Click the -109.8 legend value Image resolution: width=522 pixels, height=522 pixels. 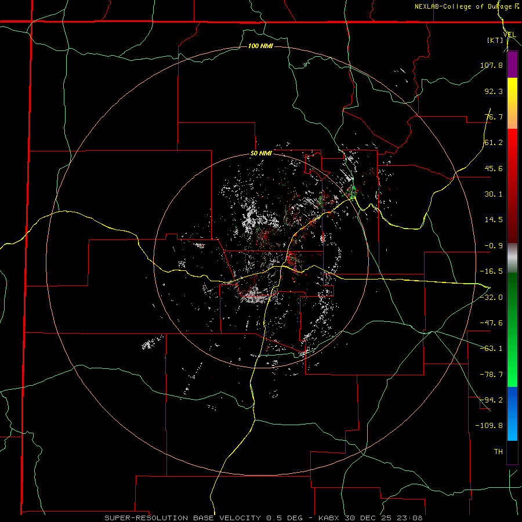click(x=489, y=426)
